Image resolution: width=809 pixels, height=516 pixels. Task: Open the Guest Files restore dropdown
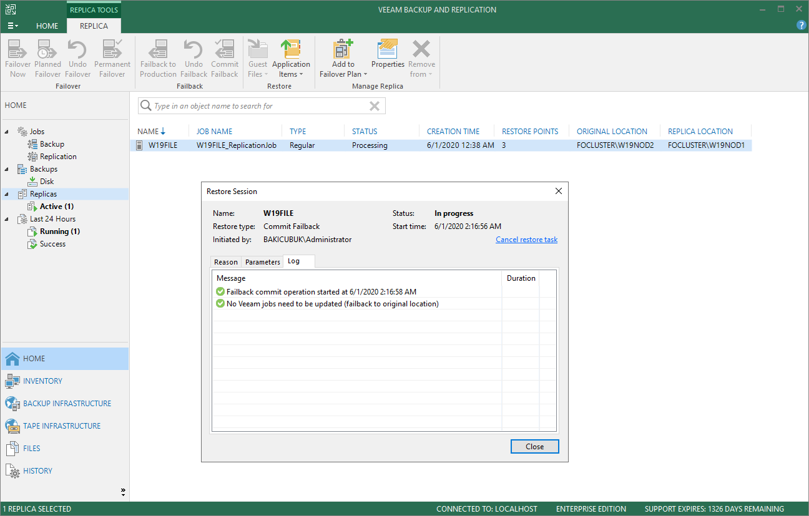[x=258, y=59]
